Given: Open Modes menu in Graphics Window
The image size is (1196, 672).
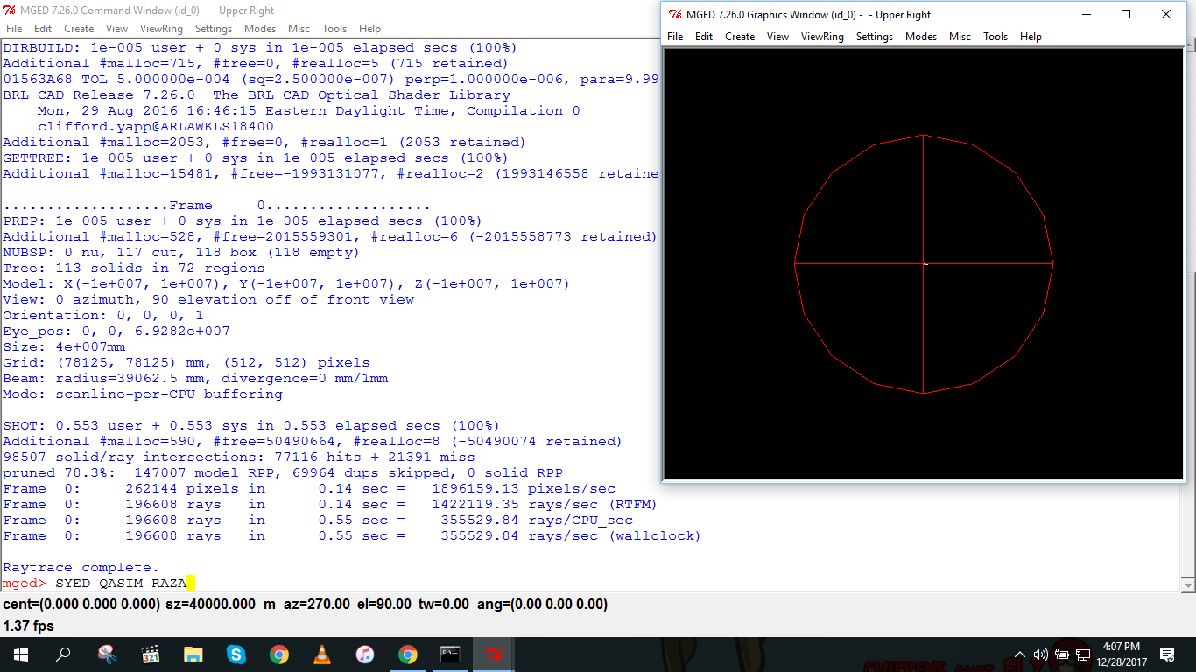Looking at the screenshot, I should click(921, 37).
